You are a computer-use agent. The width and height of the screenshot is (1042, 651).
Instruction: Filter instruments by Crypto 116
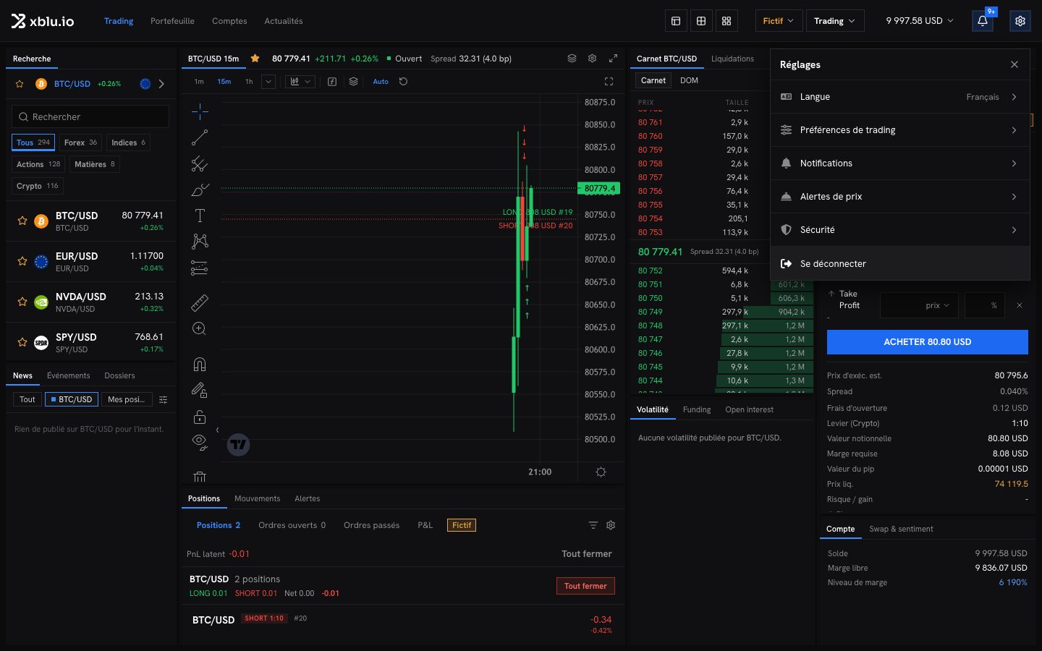(x=38, y=186)
